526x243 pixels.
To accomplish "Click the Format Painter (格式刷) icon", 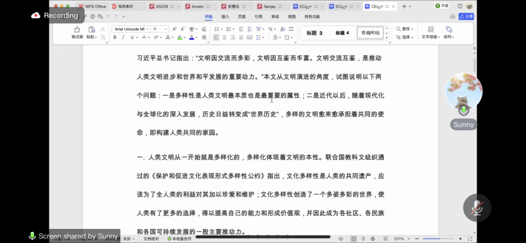I will (77, 30).
